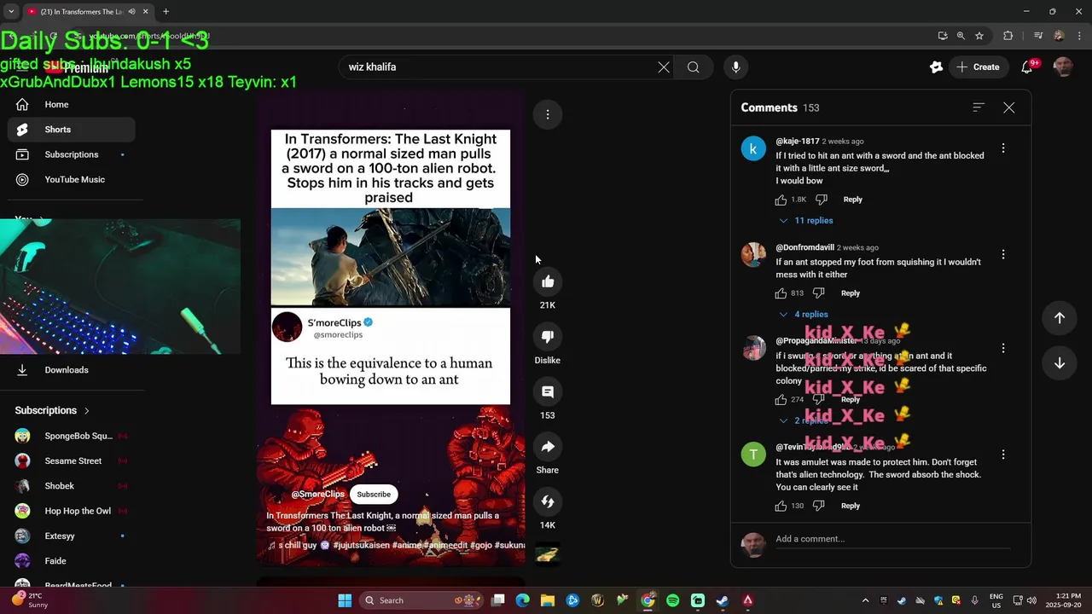Open Short's three-dot more options menu
1092x614 pixels.
(x=548, y=114)
